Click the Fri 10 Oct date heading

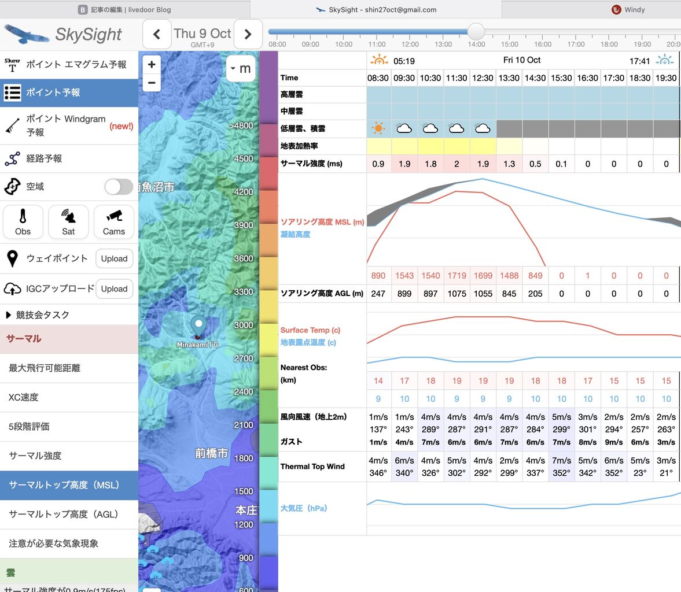point(522,60)
